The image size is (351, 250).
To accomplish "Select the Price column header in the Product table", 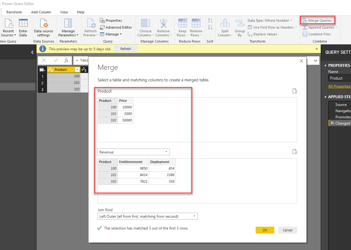I will click(125, 101).
